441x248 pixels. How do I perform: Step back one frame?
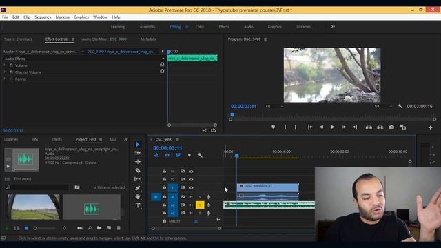321,127
